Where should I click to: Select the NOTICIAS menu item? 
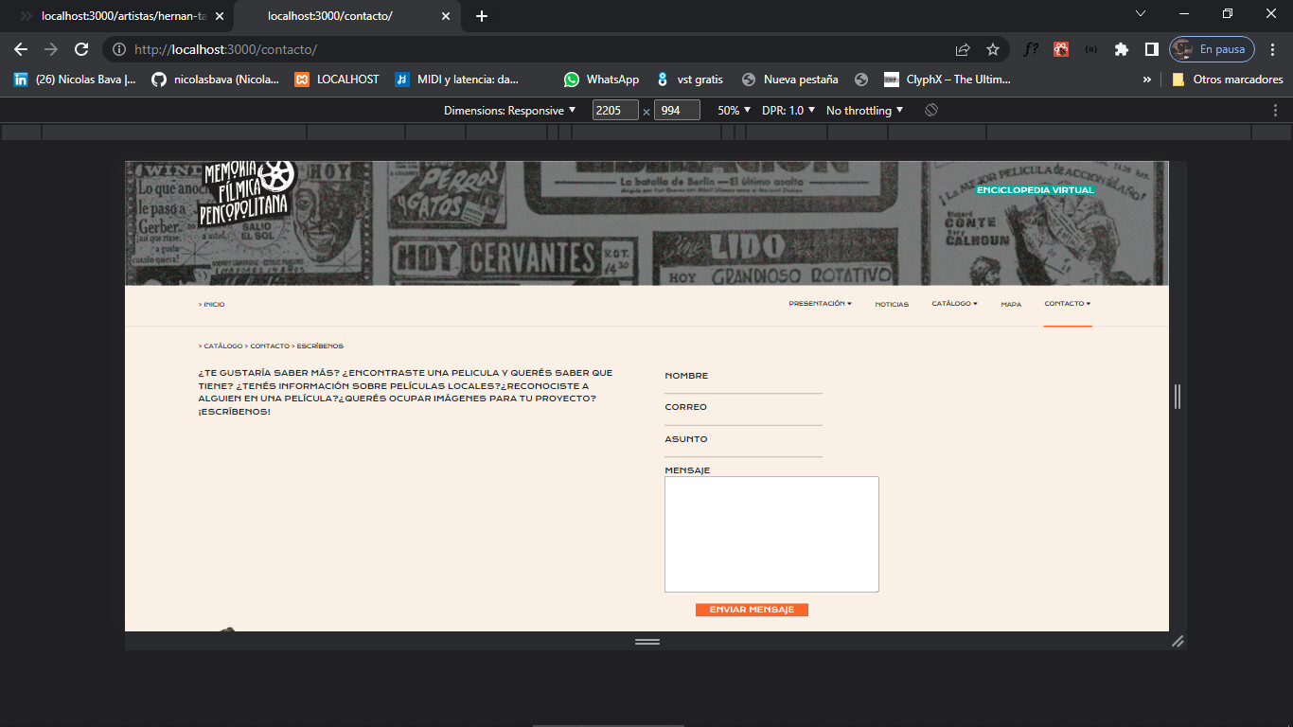click(x=891, y=304)
